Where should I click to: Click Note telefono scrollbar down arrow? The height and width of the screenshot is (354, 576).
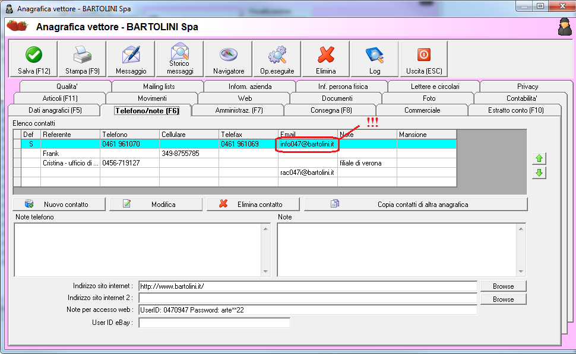click(x=265, y=272)
